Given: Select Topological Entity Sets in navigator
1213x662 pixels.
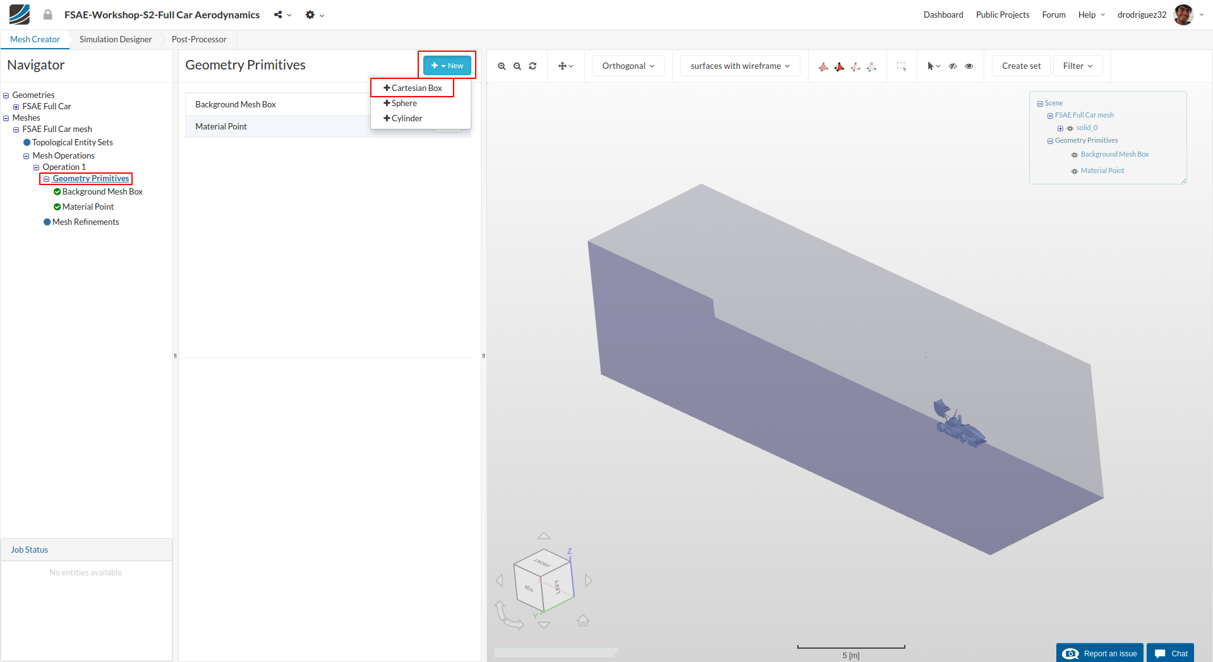Looking at the screenshot, I should 72,142.
